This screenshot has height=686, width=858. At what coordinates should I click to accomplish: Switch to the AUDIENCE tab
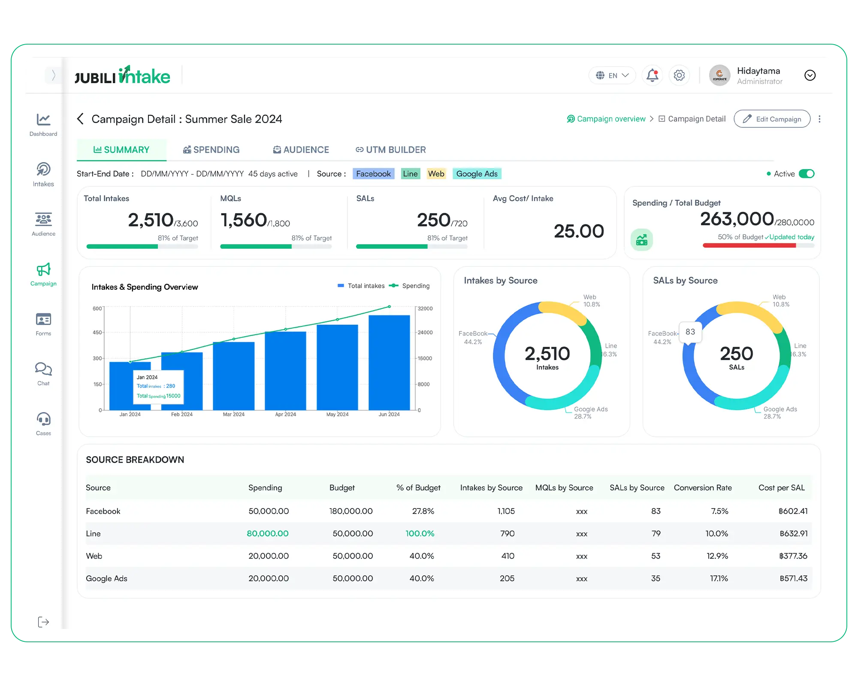point(301,150)
